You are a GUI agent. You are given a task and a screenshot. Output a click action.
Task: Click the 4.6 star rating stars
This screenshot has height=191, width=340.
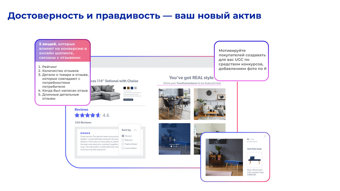[88, 115]
